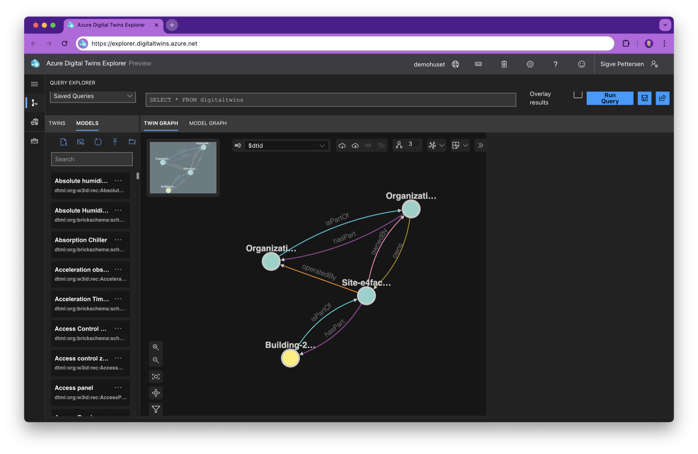Click the feedback smiley icon
Image resolution: width=698 pixels, height=454 pixels.
coord(582,64)
